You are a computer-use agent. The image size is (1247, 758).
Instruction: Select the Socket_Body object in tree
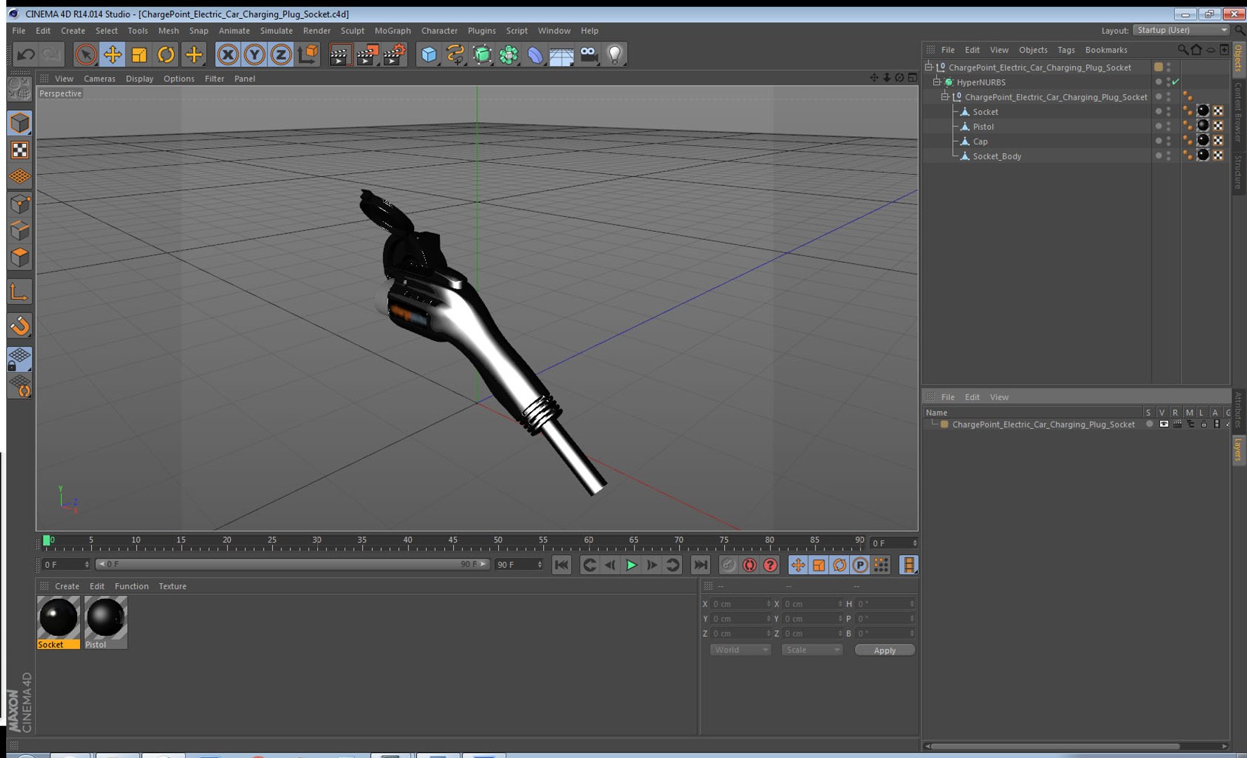click(x=996, y=156)
